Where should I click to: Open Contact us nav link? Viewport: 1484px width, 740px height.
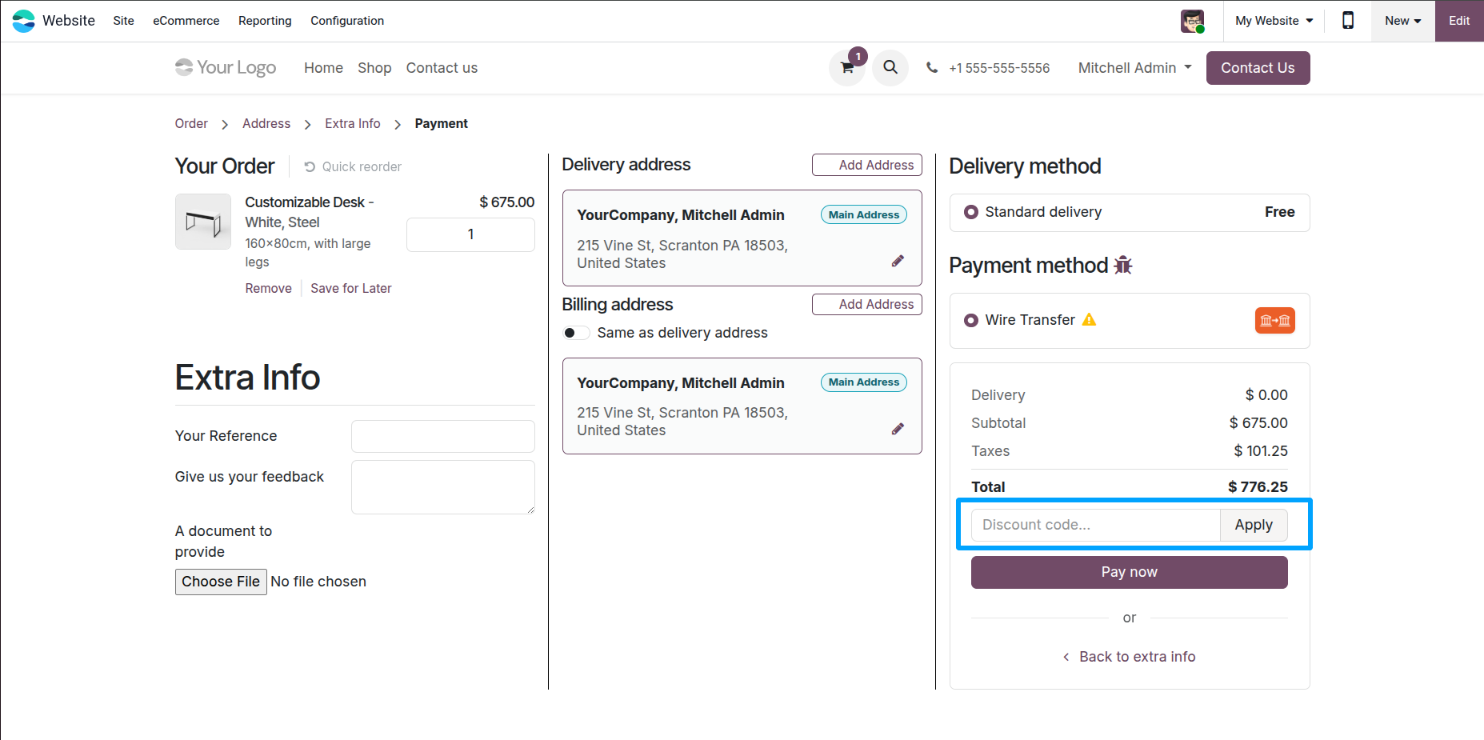(442, 68)
